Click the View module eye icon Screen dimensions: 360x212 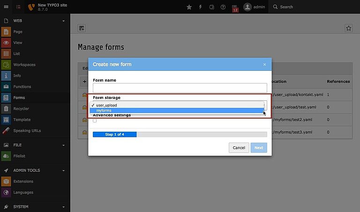pos(6,43)
